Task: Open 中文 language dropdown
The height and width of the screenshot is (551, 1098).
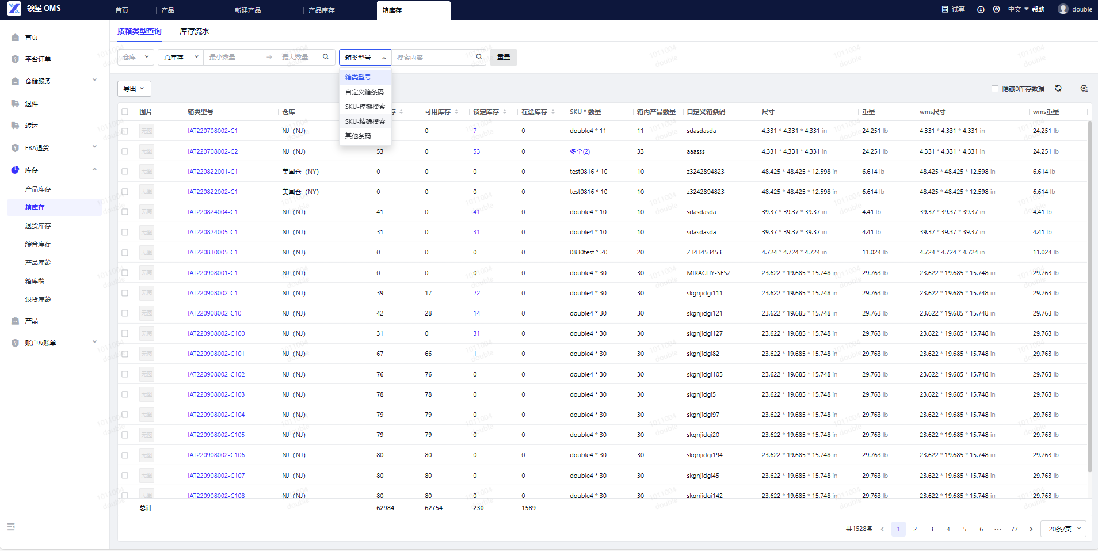Action: click(1018, 9)
